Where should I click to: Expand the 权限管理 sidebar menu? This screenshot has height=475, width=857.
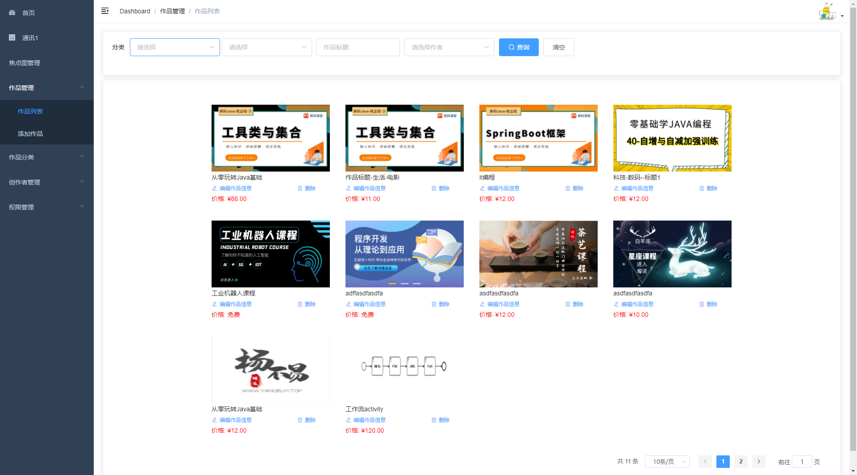47,207
